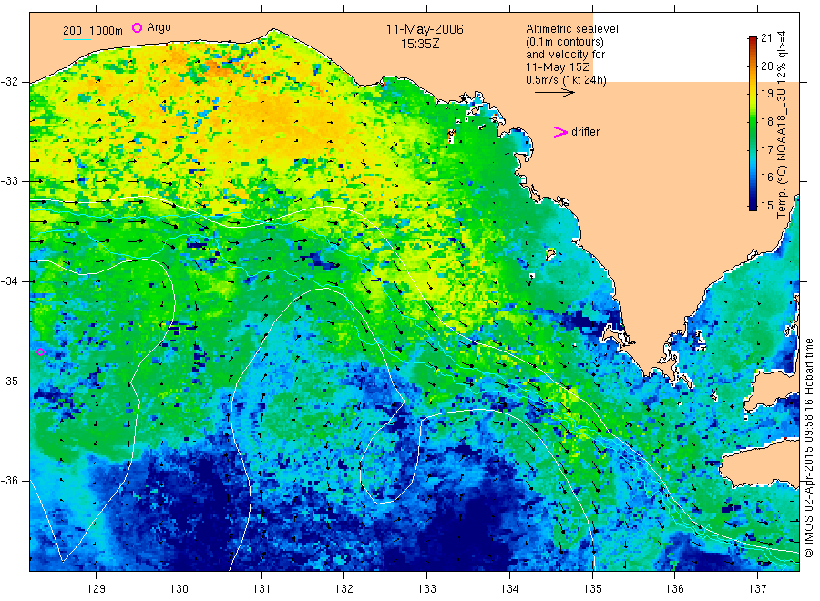
Task: Click the 'Argo' legend label
Action: tap(159, 27)
